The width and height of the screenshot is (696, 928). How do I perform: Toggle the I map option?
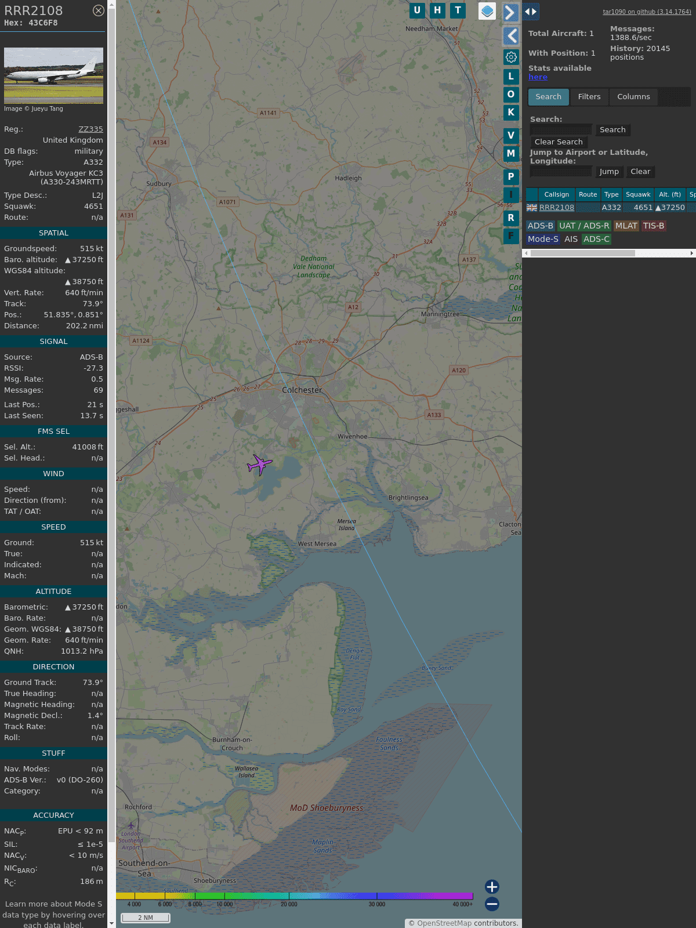[511, 194]
